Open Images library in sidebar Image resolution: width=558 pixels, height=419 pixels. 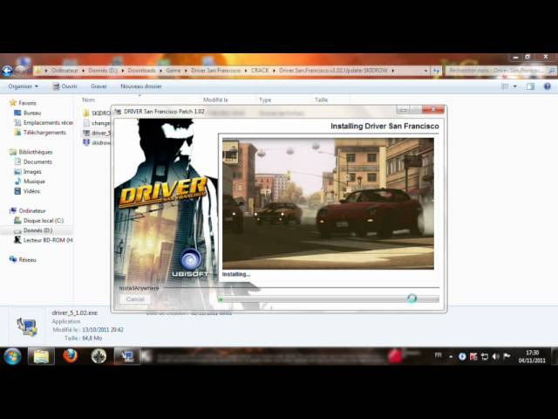pyautogui.click(x=32, y=172)
